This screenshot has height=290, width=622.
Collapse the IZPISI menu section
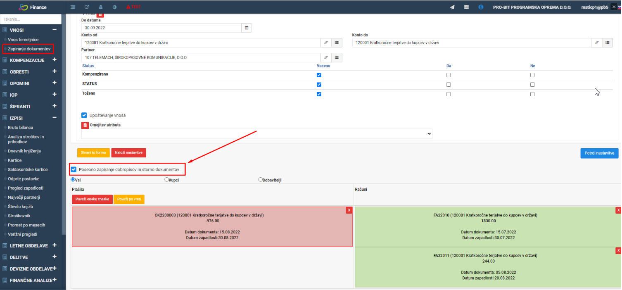pos(54,118)
